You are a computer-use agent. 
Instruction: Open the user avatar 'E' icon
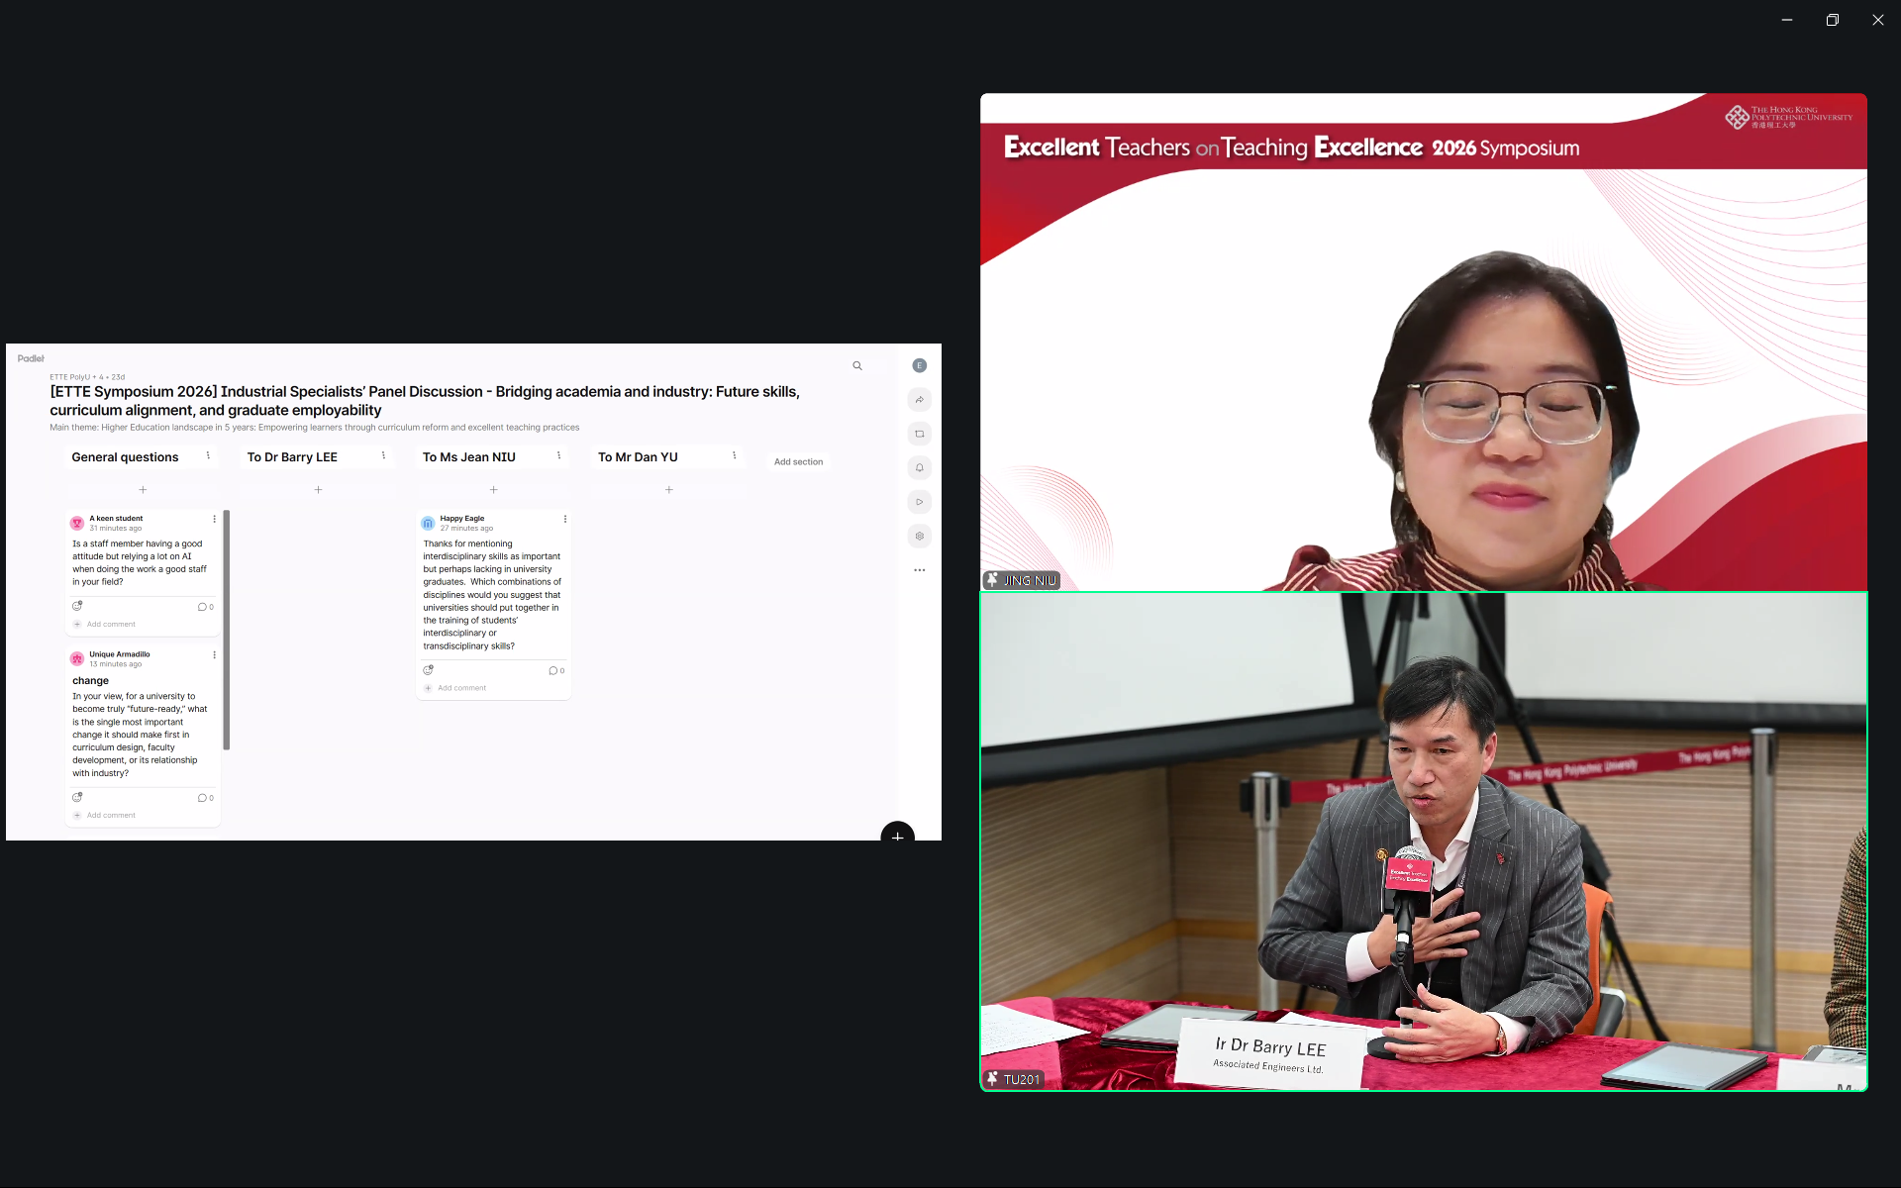point(920,365)
